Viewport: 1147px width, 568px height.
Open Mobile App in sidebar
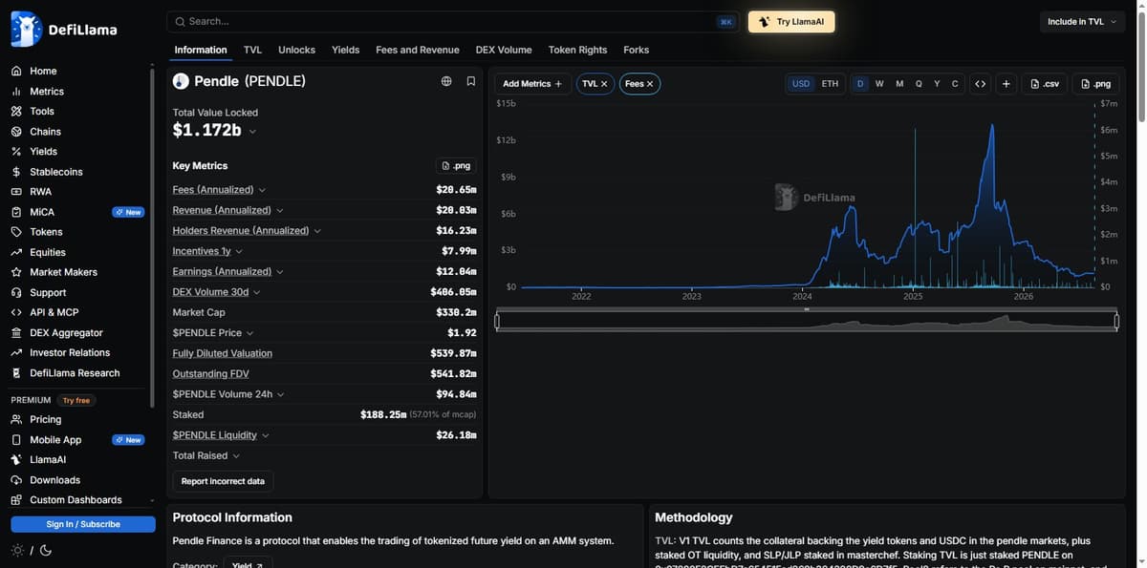[55, 440]
